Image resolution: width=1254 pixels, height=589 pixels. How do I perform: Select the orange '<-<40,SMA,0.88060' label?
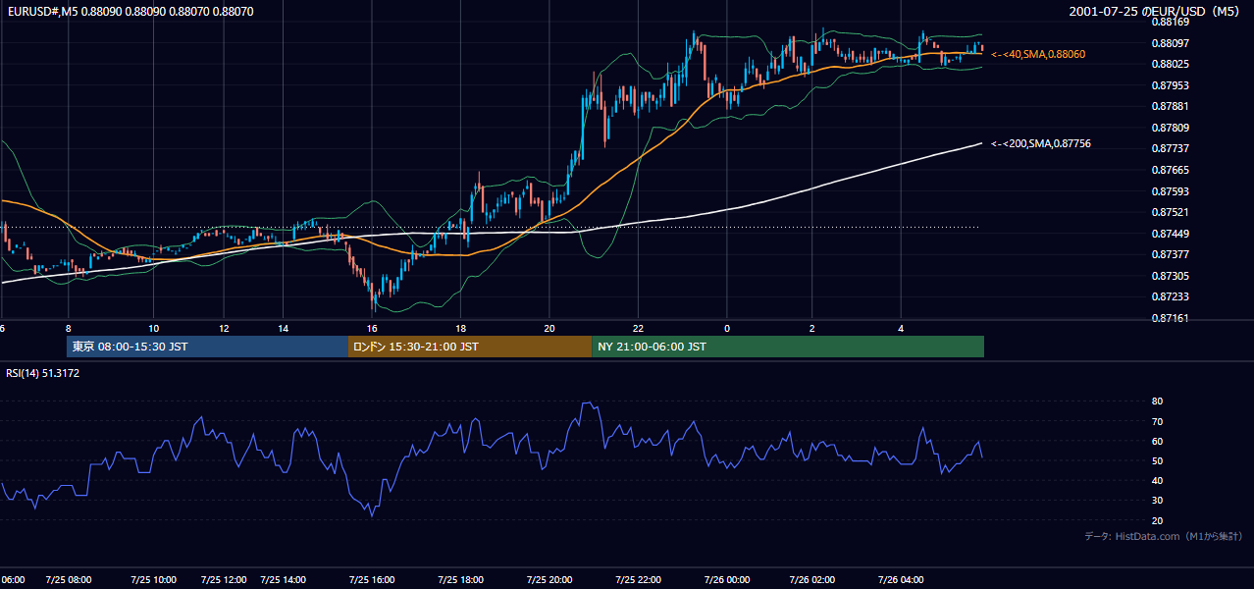click(x=1038, y=54)
